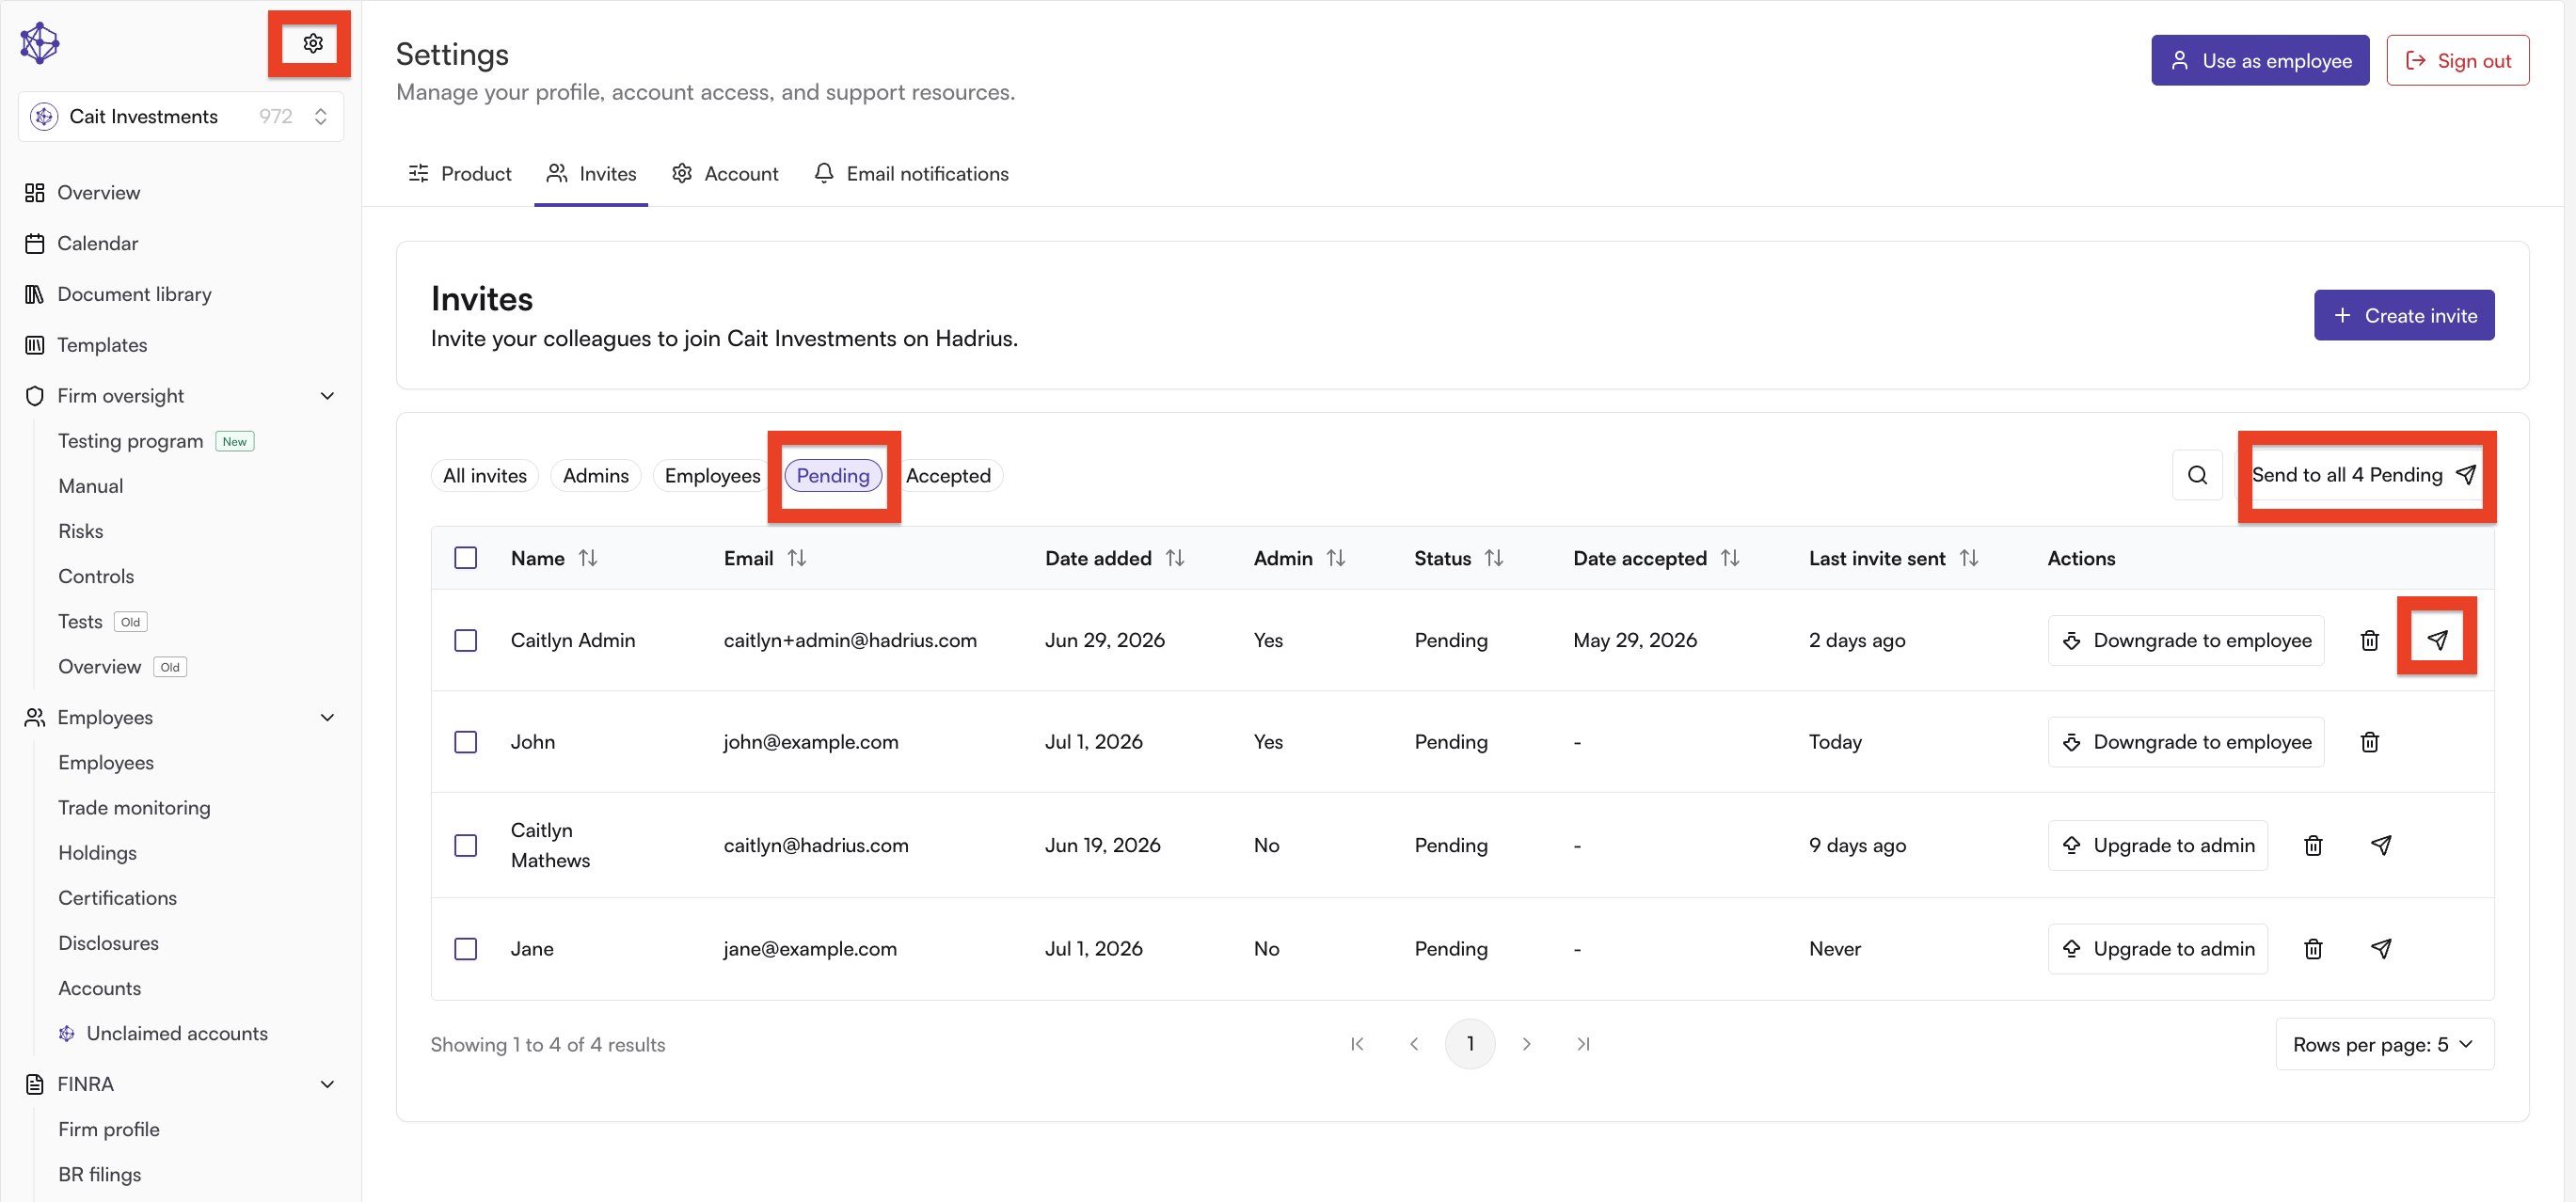Switch to the Email notifications tab

coord(911,174)
